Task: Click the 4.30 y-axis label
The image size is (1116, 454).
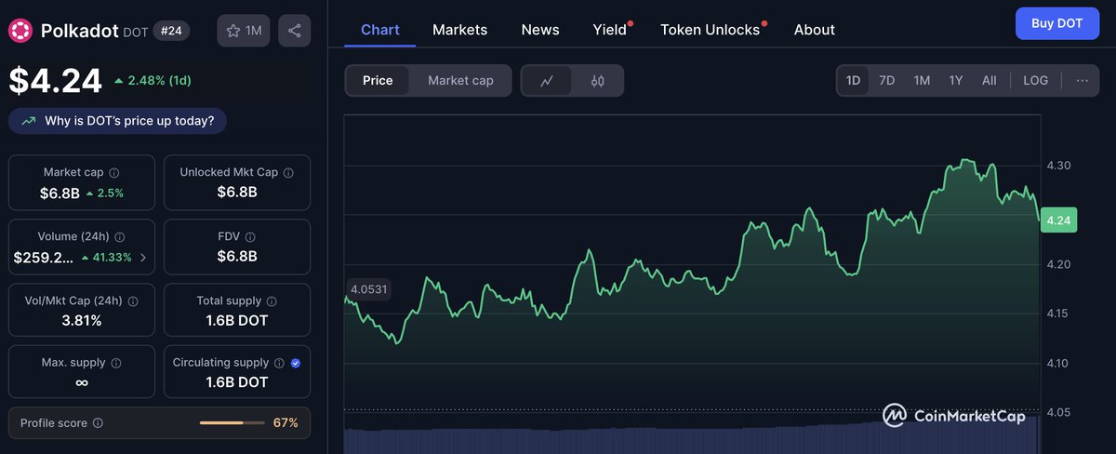Action: click(1058, 166)
